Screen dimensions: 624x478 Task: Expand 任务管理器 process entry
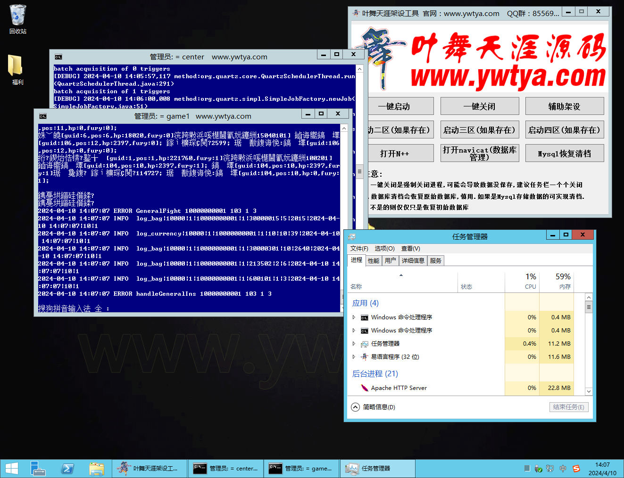pos(354,344)
